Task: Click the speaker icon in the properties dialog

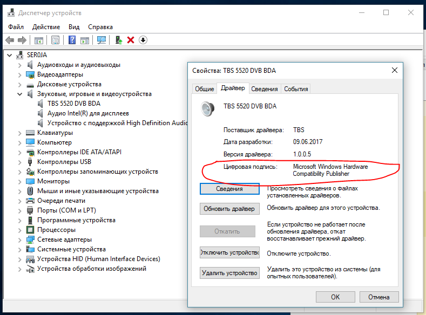Action: 207,109
